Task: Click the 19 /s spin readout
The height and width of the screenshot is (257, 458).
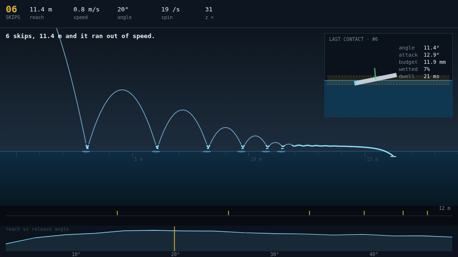Action: point(171,10)
